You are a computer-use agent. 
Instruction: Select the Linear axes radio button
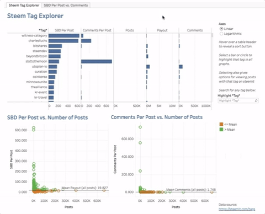pyautogui.click(x=221, y=29)
